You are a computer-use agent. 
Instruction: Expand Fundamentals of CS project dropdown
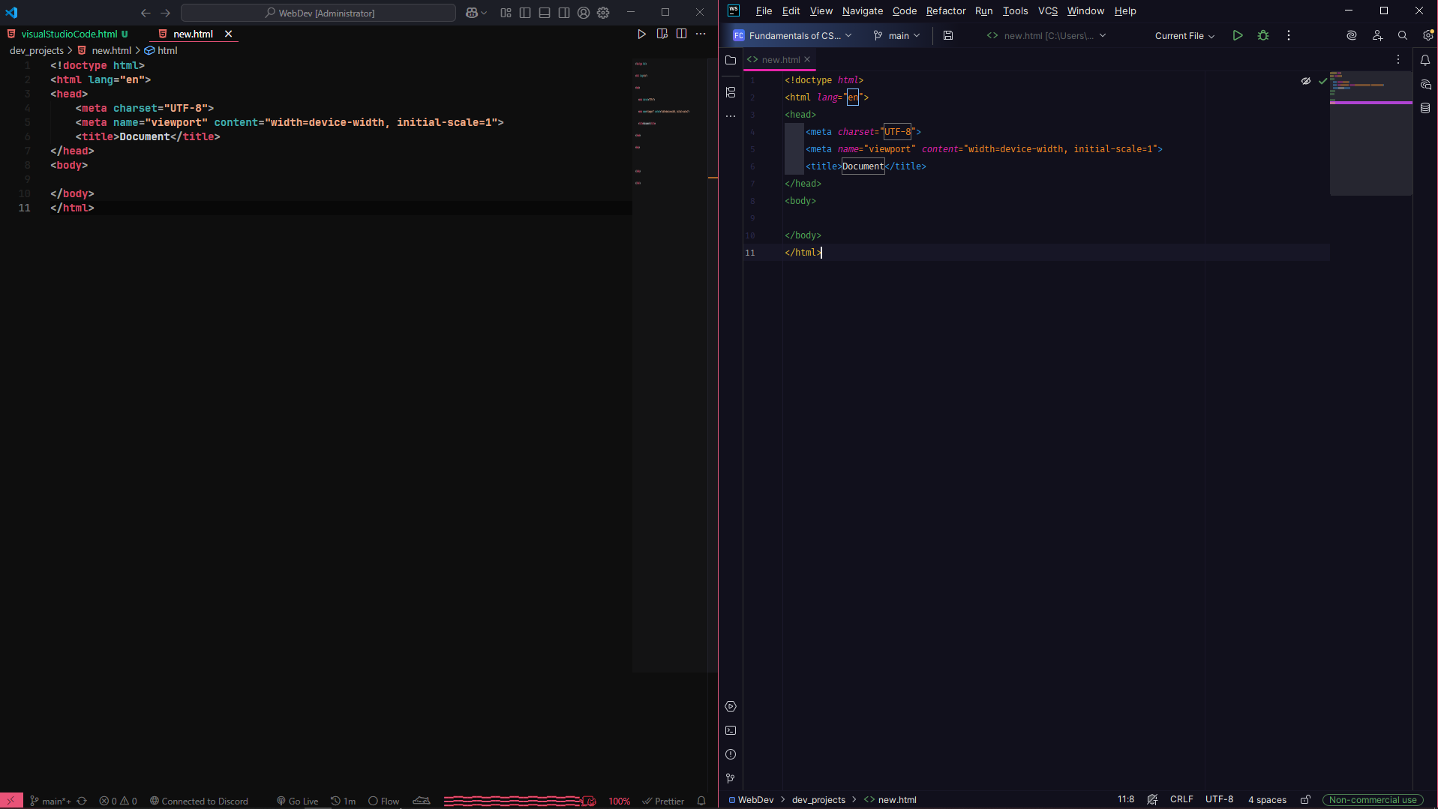(x=792, y=35)
